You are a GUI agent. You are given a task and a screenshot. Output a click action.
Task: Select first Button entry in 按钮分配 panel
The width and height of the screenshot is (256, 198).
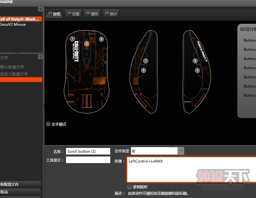250,40
